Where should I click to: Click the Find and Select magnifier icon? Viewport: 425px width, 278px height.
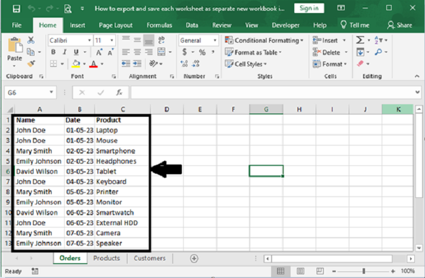click(x=379, y=52)
